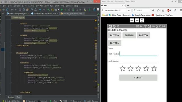Click the Find magnifier icon in toolbar
Screen dimensions: 182x102
pyautogui.click(x=32, y=10)
